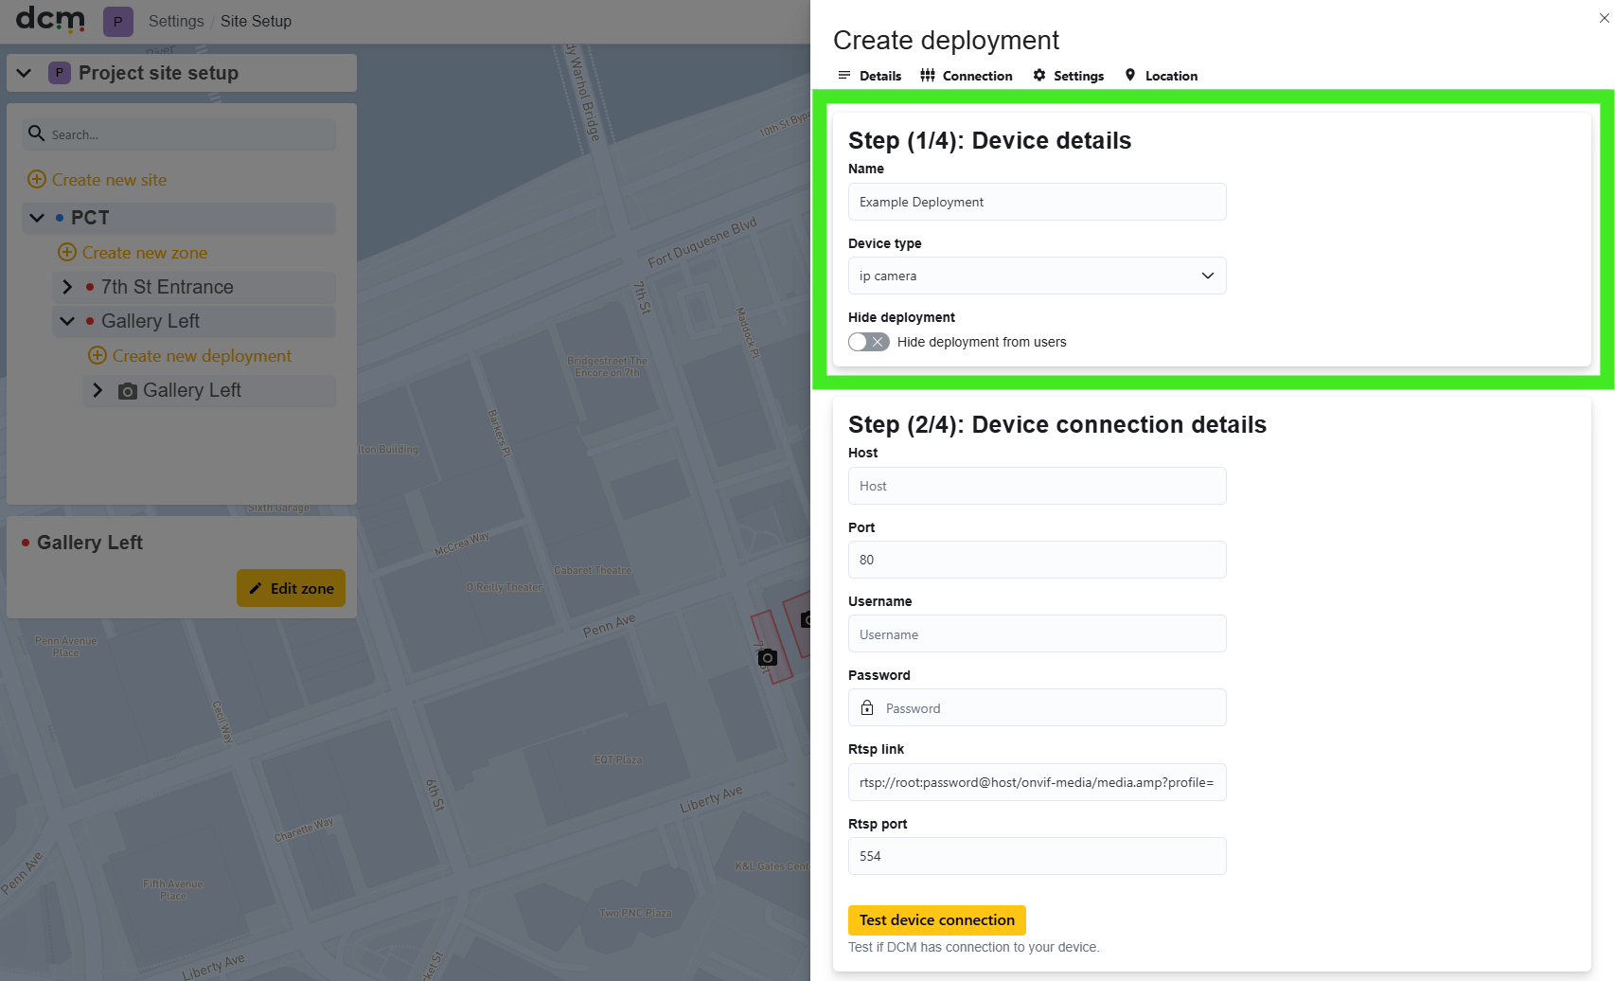Screen dimensions: 1615x981
Task: Click the Rtsp port input field
Action: pyautogui.click(x=1038, y=856)
